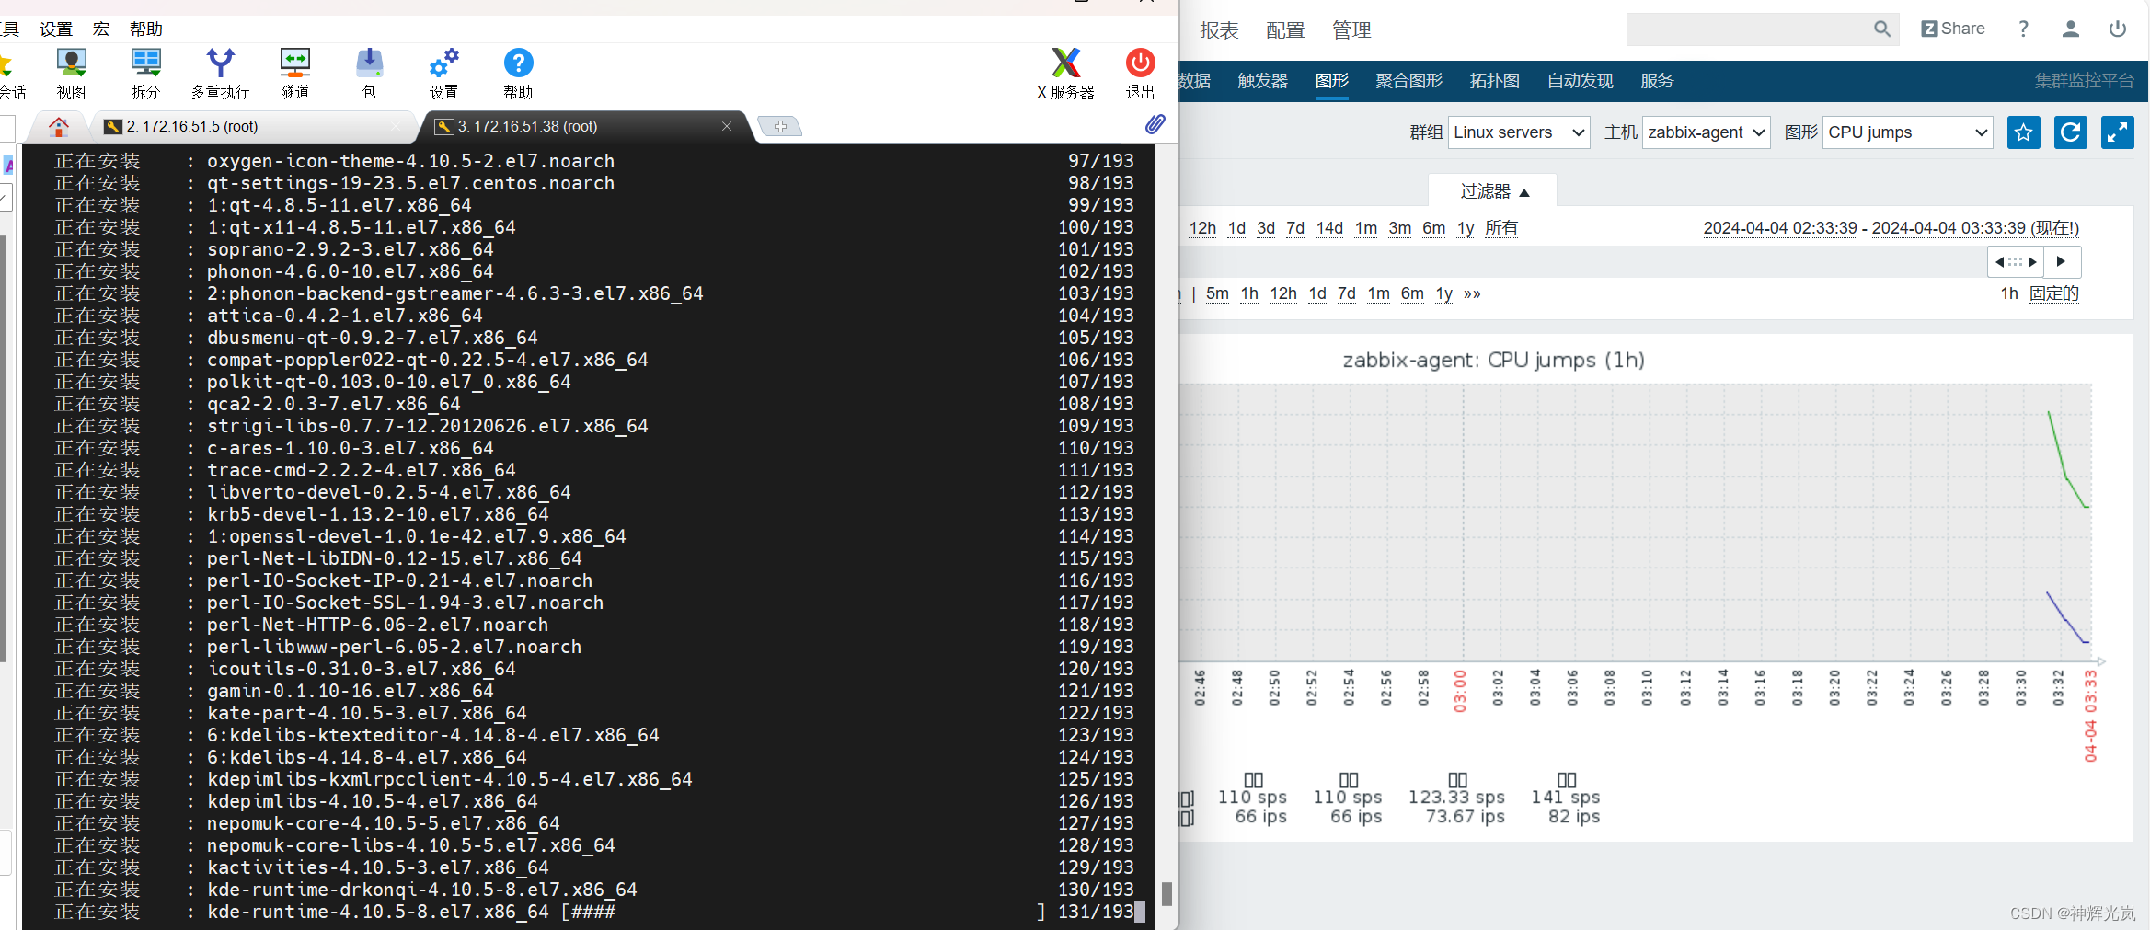Toggle 固定的 (fixed) period link

click(x=2053, y=293)
